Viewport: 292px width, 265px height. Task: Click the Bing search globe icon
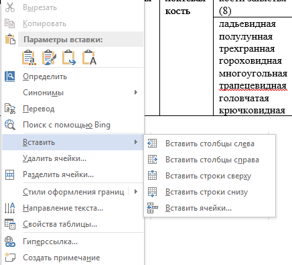click(10, 125)
